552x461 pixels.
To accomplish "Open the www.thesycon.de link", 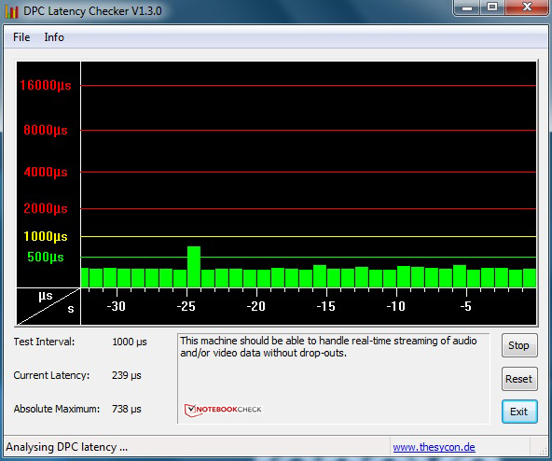I will (434, 447).
